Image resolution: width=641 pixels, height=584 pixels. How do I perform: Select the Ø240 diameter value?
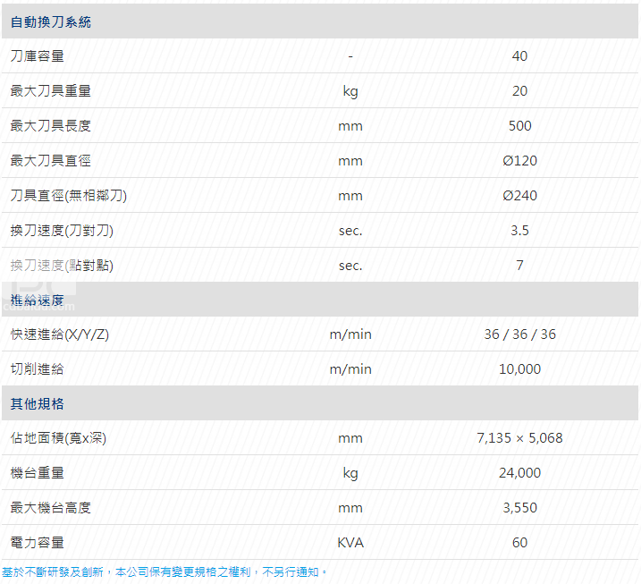(519, 196)
